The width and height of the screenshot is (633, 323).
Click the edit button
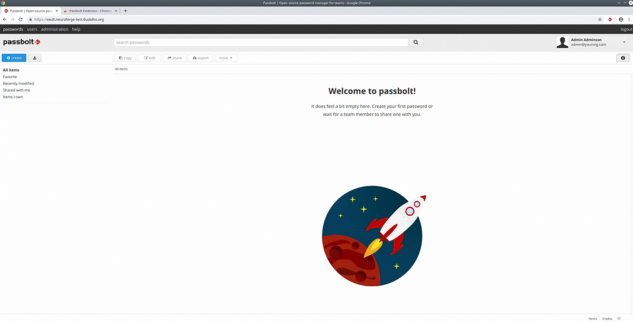150,58
